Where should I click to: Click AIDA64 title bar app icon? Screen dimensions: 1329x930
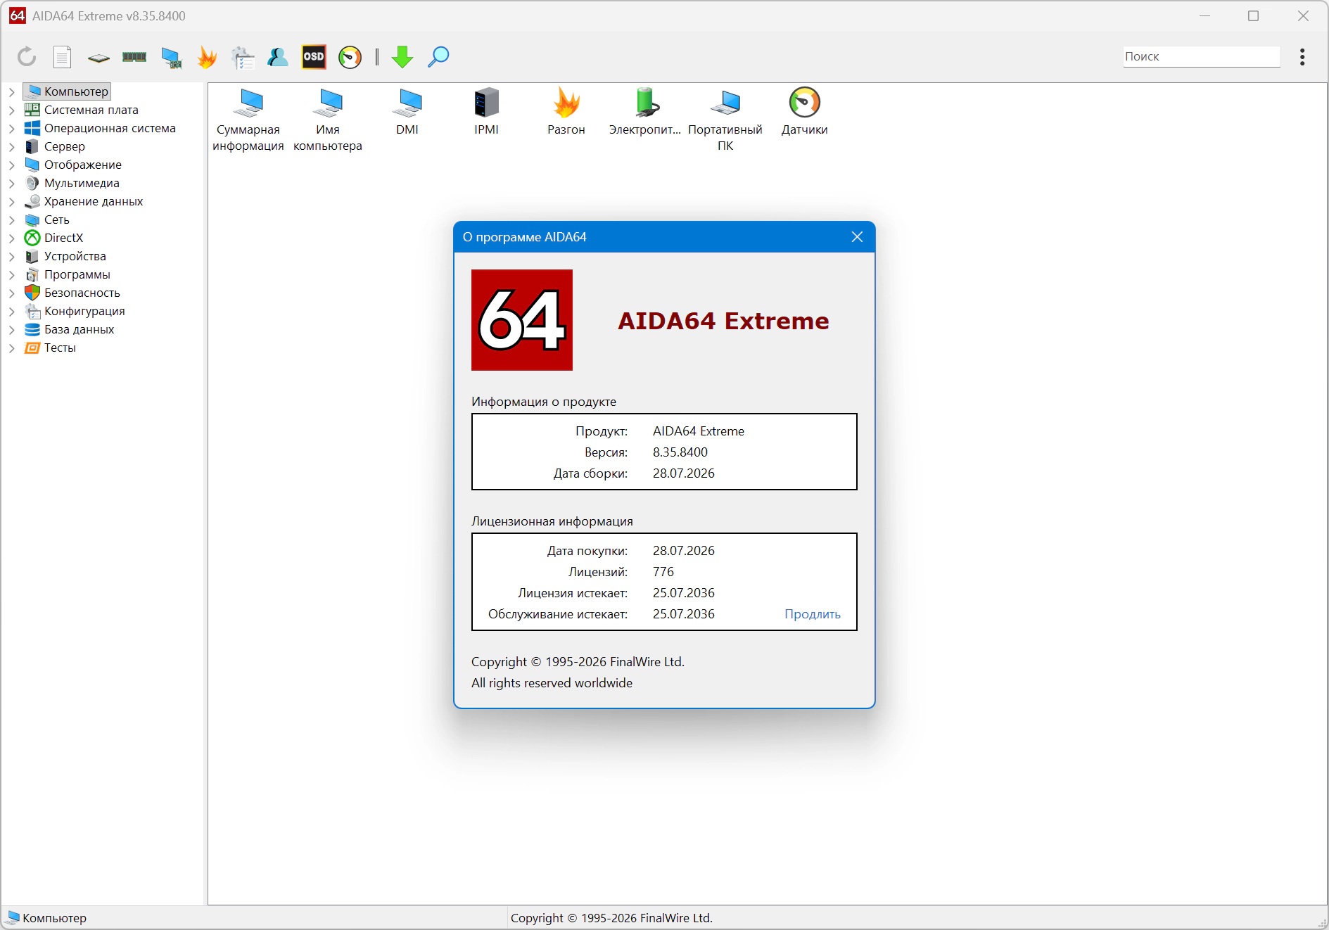(x=18, y=15)
